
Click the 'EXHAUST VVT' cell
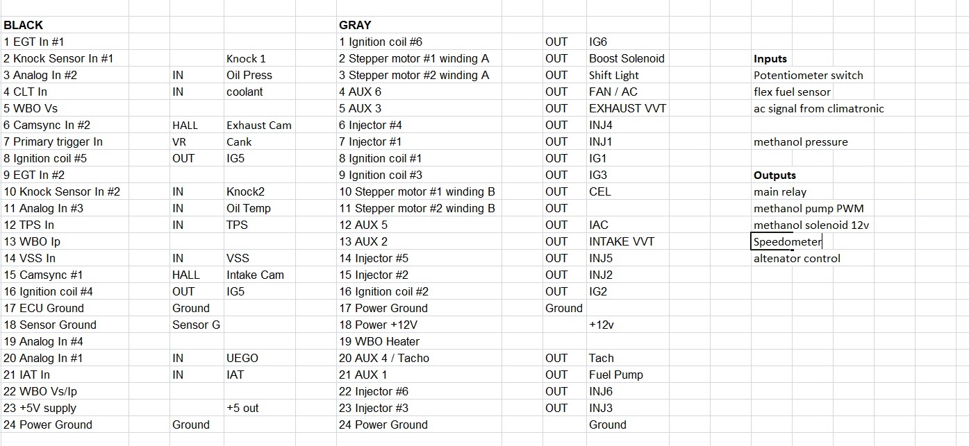(625, 108)
